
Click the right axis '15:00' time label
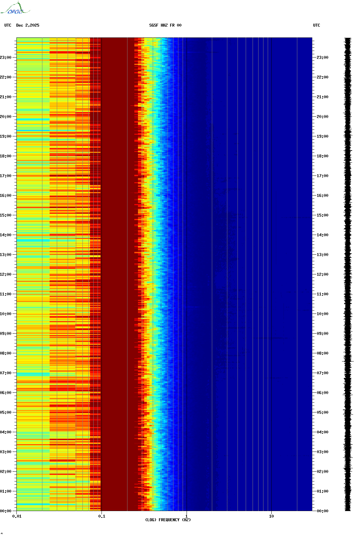click(x=323, y=215)
